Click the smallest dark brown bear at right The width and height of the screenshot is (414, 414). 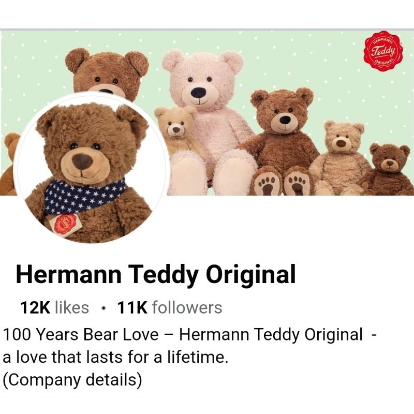(x=388, y=169)
